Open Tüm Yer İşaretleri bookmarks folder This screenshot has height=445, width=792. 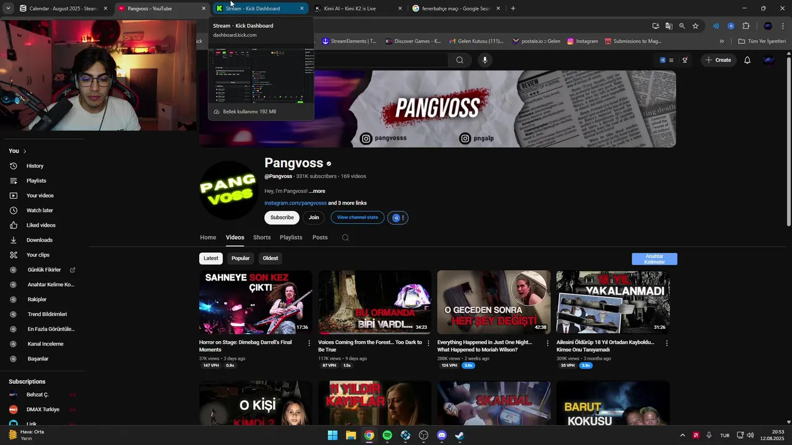pos(762,41)
